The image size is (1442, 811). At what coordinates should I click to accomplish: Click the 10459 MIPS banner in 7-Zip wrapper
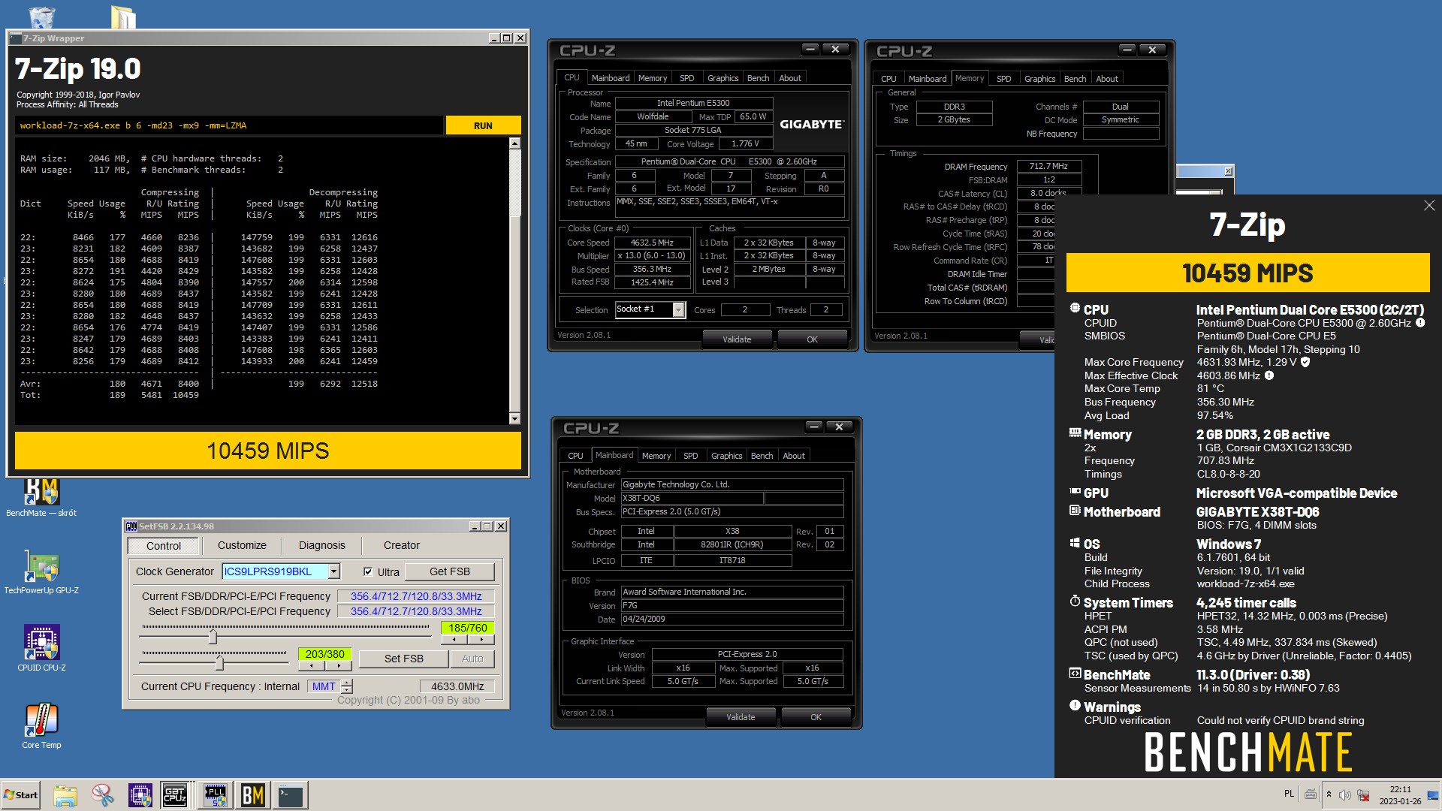click(268, 451)
